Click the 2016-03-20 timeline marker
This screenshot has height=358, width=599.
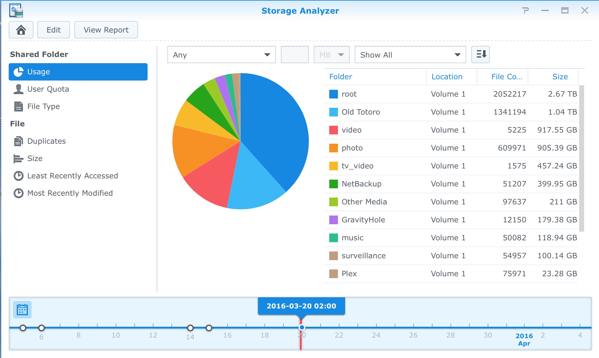301,327
